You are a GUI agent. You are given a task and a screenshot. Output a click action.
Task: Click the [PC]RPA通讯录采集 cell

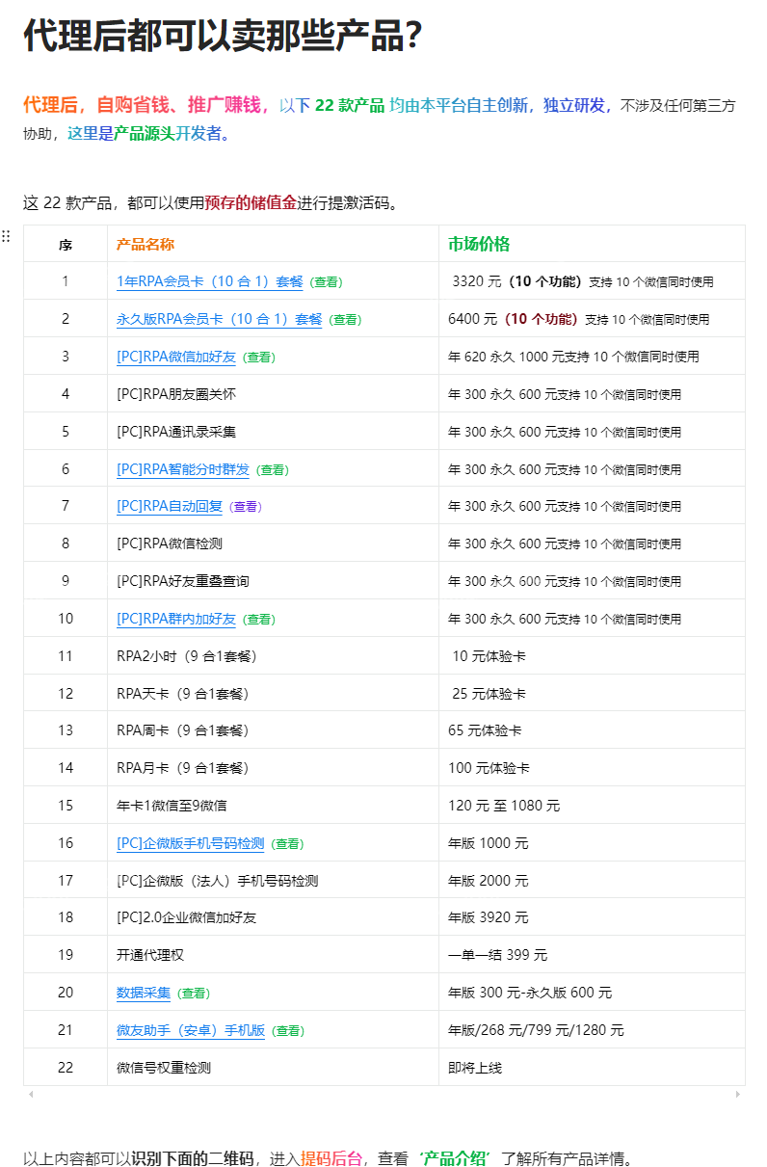point(273,432)
